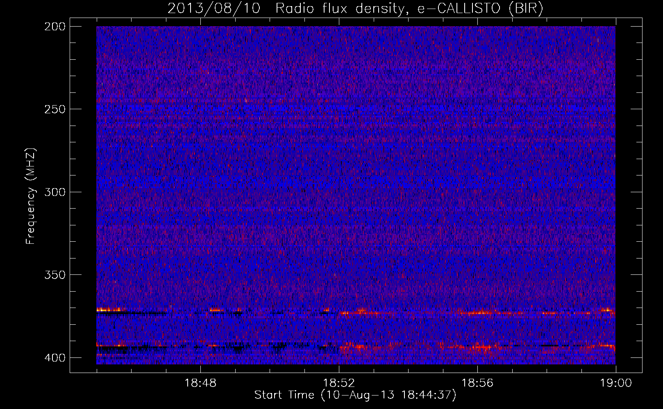Click the 19:00 time tick label
Screen dimensions: 663x409
[x=616, y=383]
